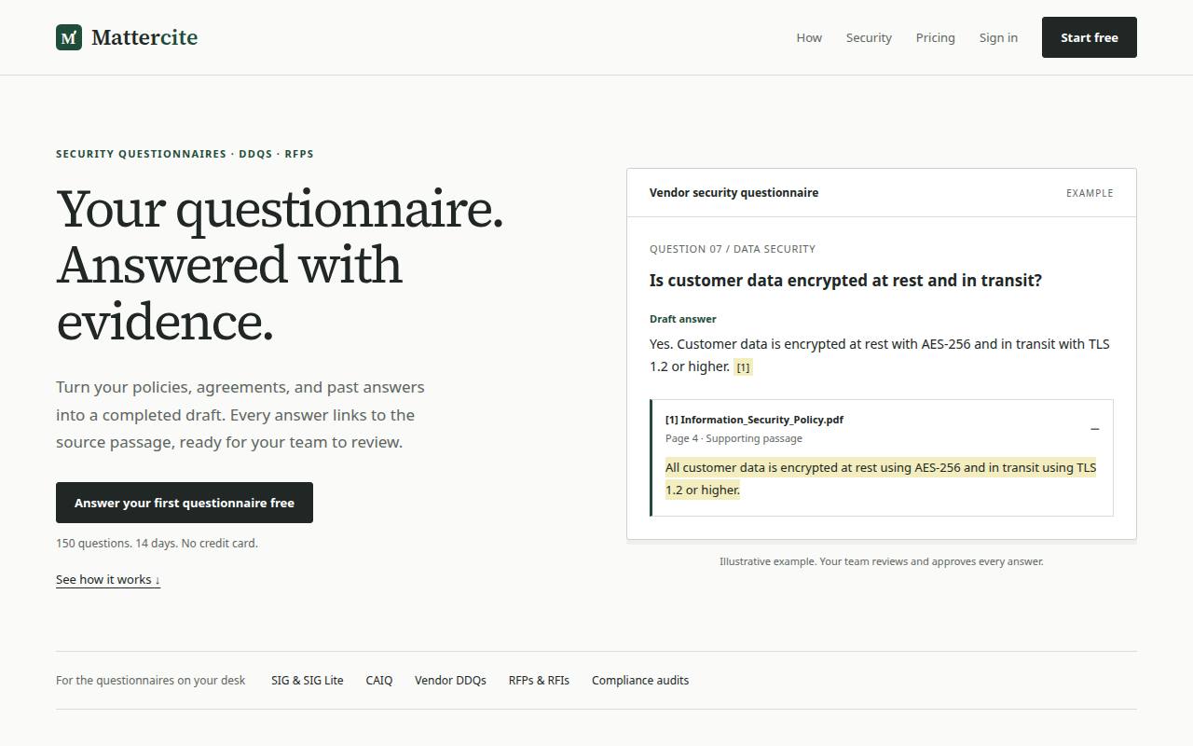Screen dimensions: 1193x746
Task: Select the QUESTION 07 / DATA SECURITY label
Action: [x=733, y=249]
